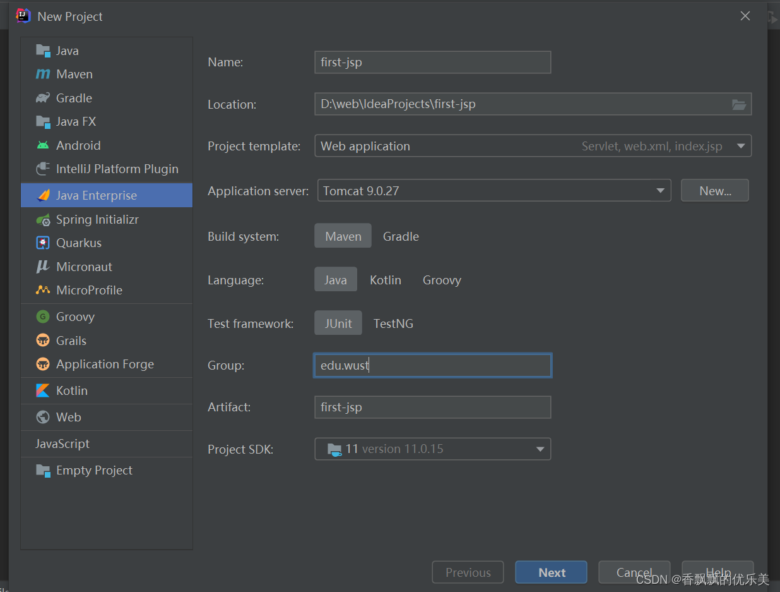Screen dimensions: 780x592
Task: Click the 'Application server:' label
Action: (258, 191)
